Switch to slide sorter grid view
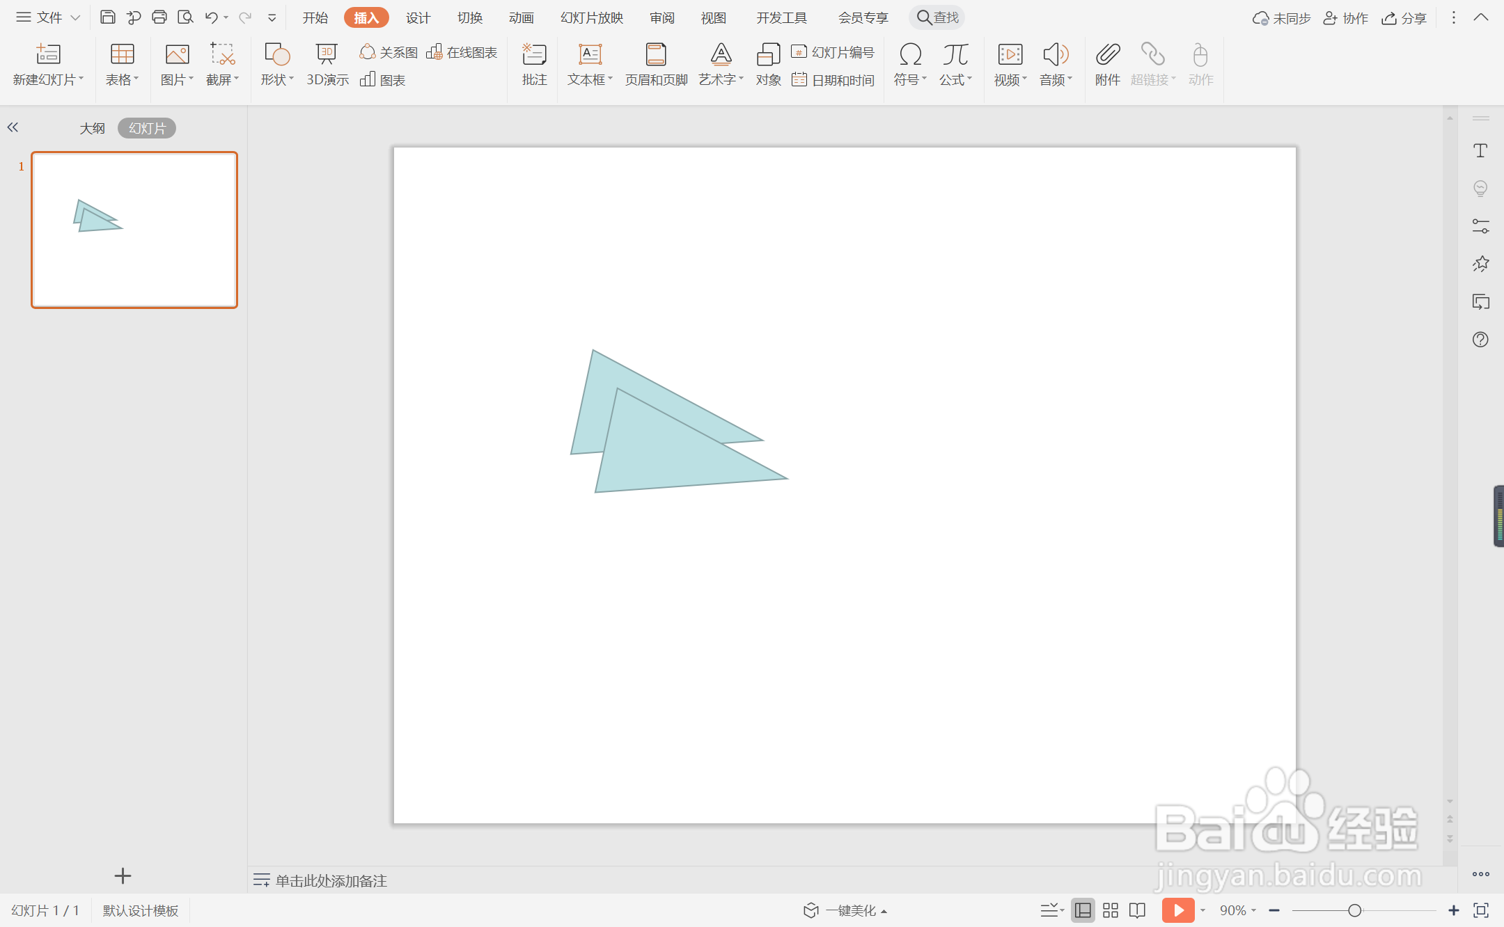 (x=1111, y=910)
